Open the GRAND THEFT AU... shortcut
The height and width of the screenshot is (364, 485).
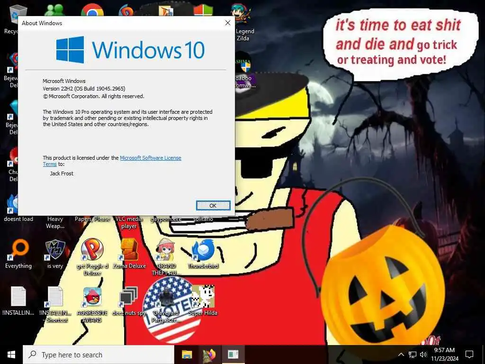coord(166,257)
